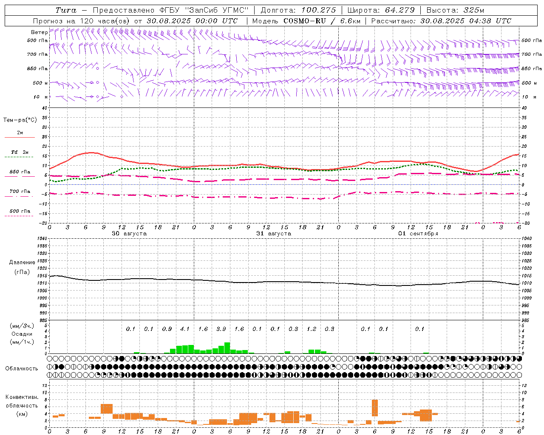Click the longitude value "Долгота: 100.275"
The height and width of the screenshot is (435, 544).
(x=298, y=10)
